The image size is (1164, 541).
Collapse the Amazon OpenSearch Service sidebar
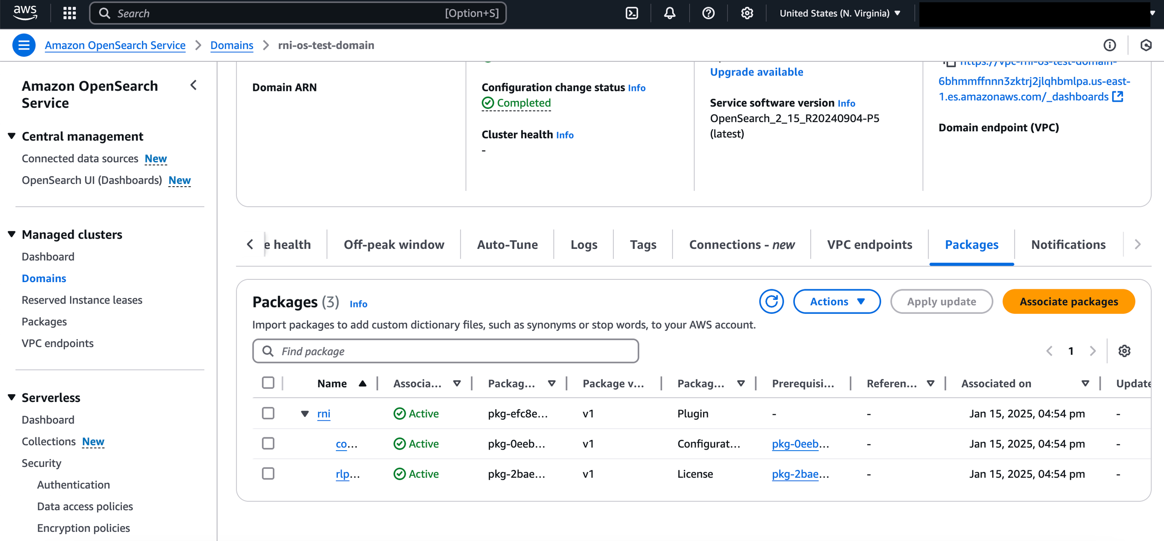[194, 85]
